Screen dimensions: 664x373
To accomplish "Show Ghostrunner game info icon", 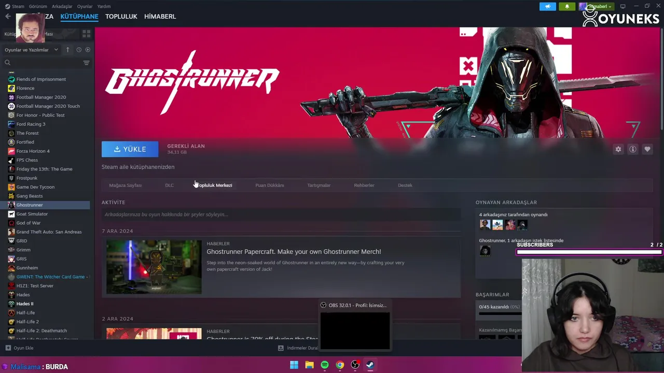I will [x=632, y=149].
